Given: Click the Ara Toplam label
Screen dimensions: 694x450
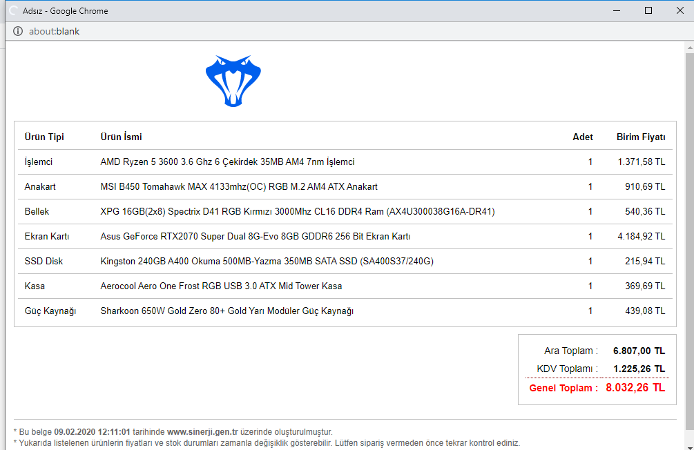Looking at the screenshot, I should 571,351.
